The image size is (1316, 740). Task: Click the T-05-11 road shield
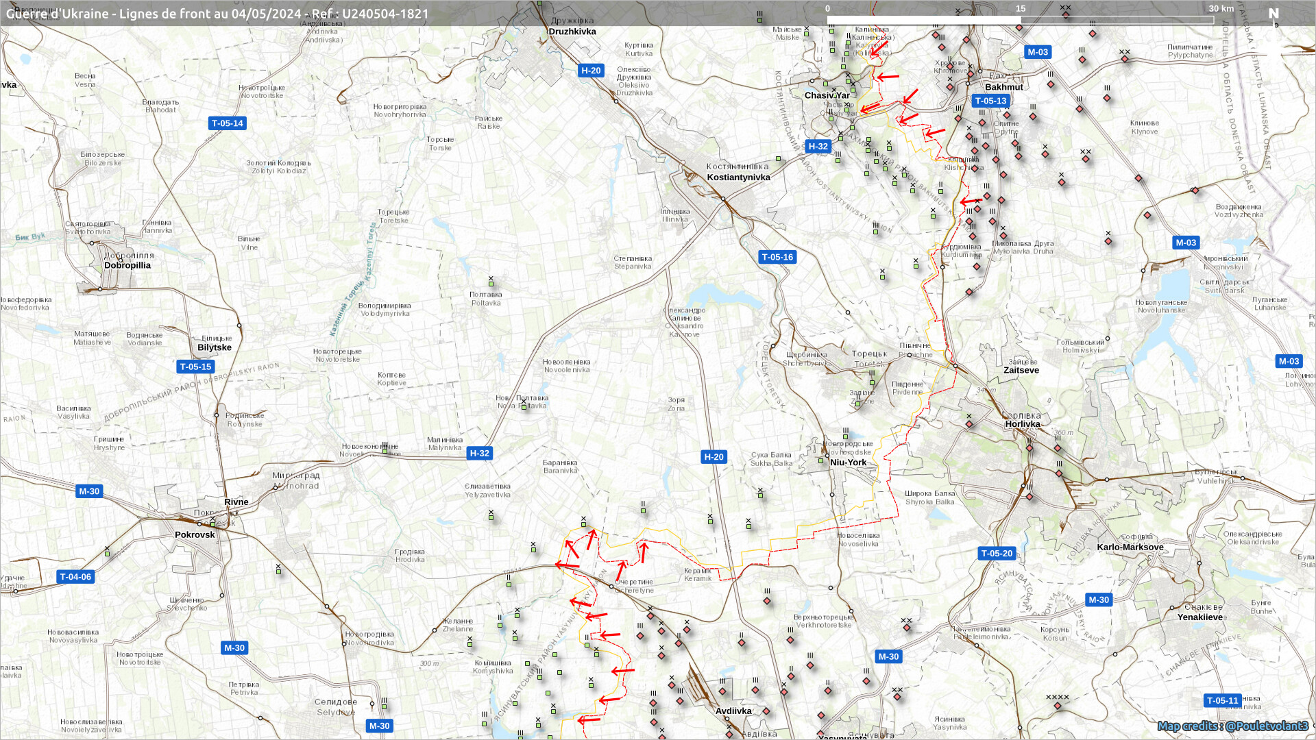point(1222,700)
